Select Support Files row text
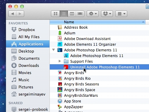 click(81, 62)
